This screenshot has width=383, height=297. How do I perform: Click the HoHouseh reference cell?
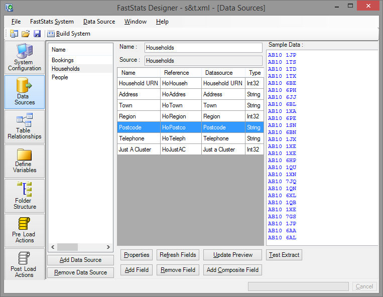(x=181, y=83)
